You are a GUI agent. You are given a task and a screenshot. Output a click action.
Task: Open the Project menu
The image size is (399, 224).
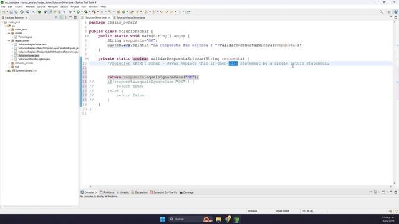click(75, 7)
